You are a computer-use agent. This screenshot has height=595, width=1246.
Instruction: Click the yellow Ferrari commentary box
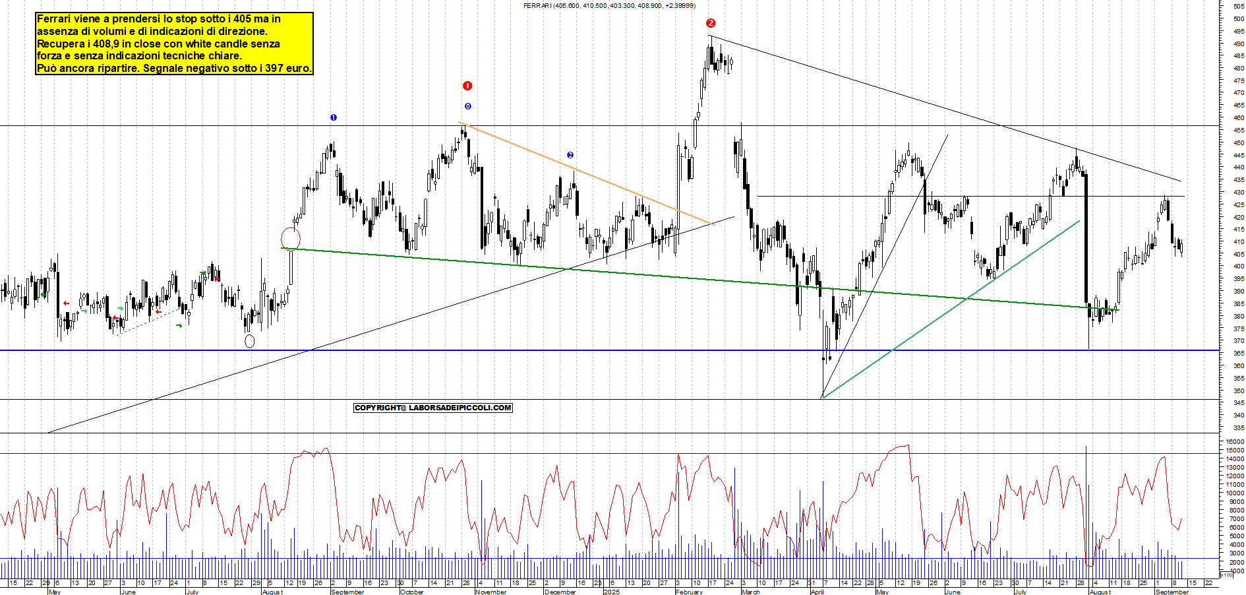[x=174, y=44]
